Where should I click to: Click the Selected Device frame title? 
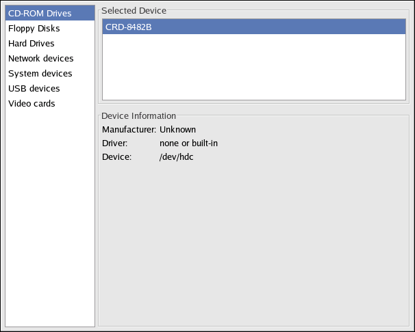coord(134,11)
